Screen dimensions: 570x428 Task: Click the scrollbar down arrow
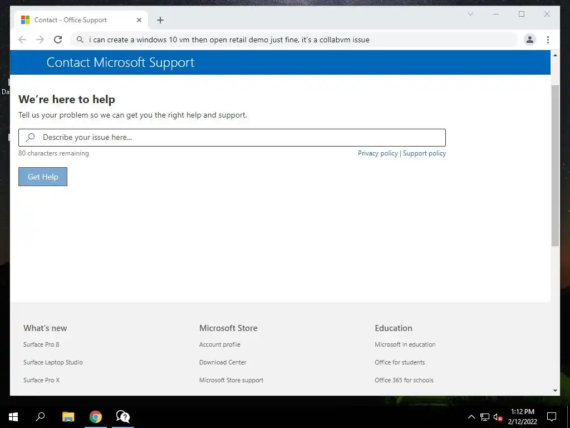[x=555, y=391]
